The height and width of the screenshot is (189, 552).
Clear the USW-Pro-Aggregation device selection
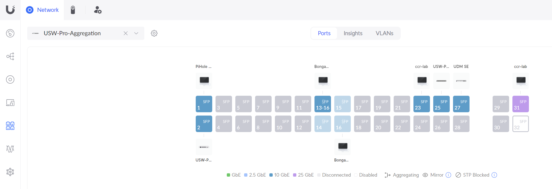point(126,33)
